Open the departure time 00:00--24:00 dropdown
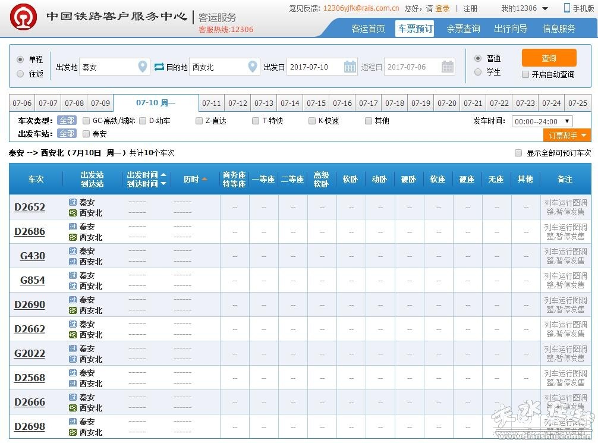 [x=542, y=121]
